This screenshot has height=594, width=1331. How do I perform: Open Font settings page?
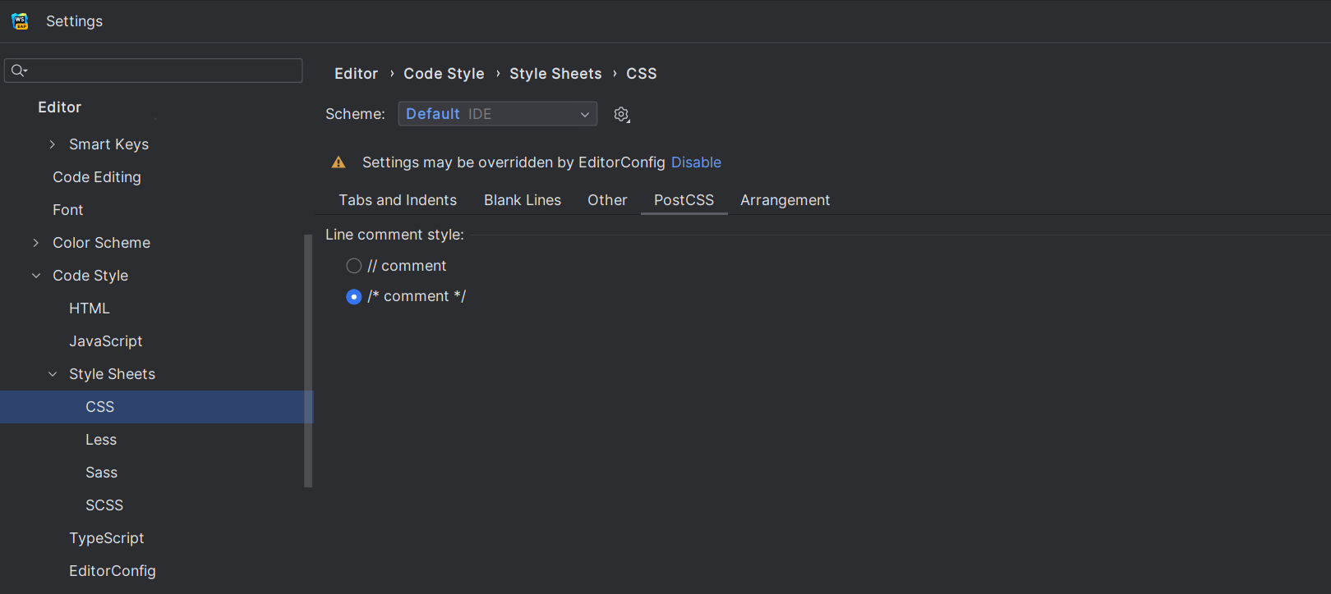point(68,210)
